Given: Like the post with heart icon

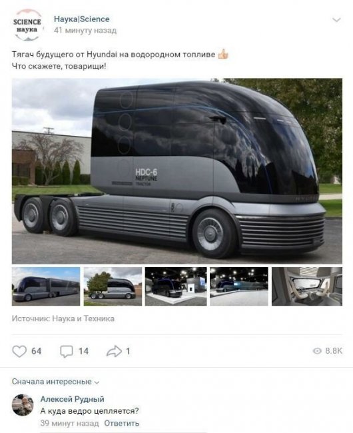Looking at the screenshot, I should 19,351.
